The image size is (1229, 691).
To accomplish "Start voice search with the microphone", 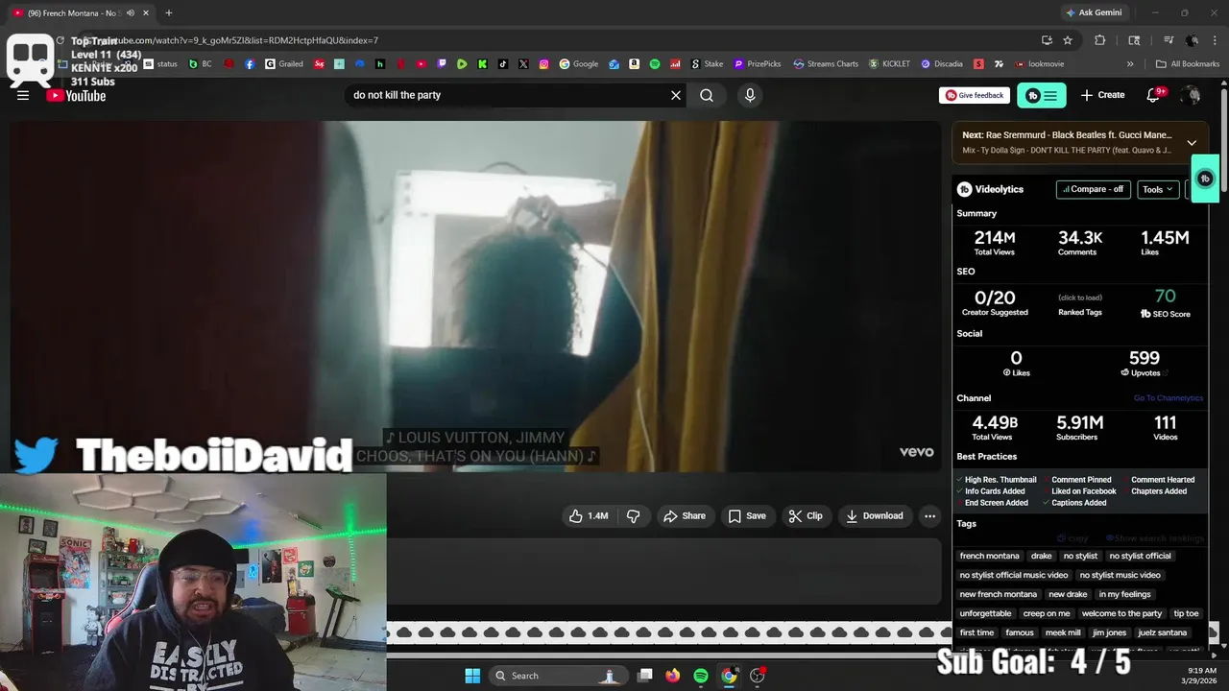I will (750, 95).
